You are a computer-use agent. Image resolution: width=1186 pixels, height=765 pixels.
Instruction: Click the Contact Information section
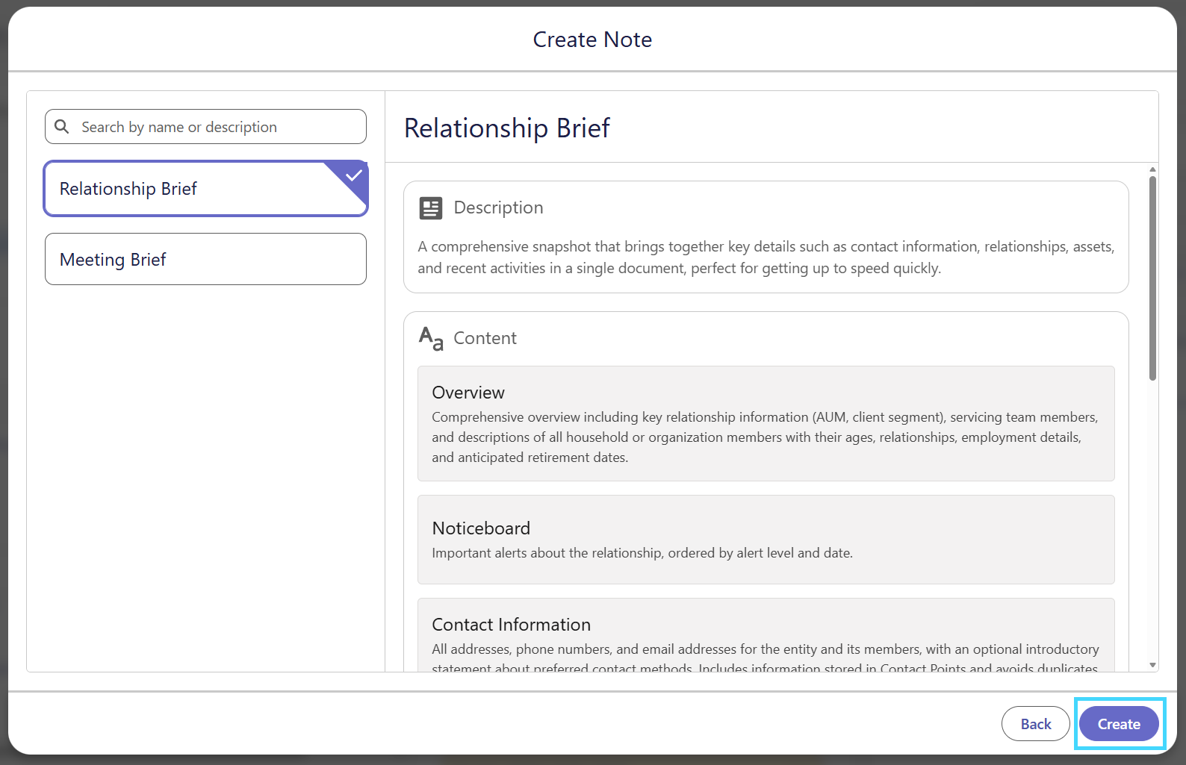pos(766,635)
